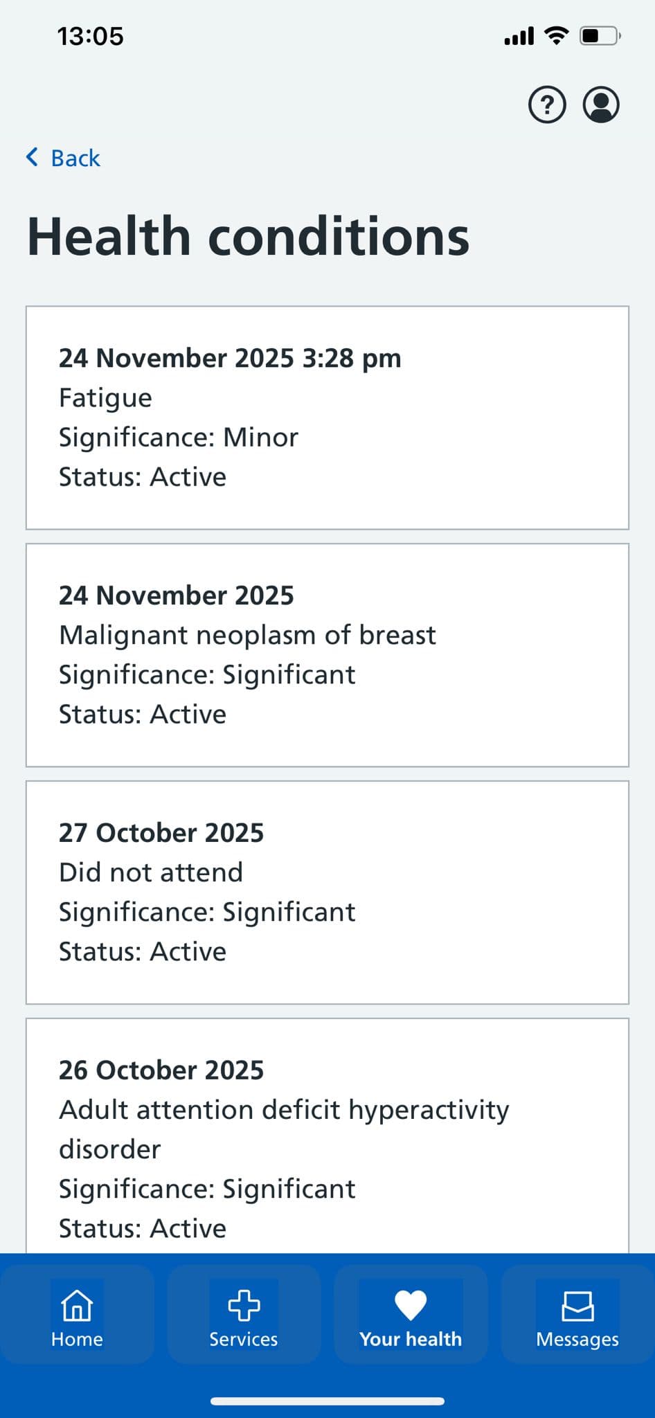The image size is (655, 1418).
Task: Tap the Wi-Fi status icon
Action: click(x=556, y=35)
